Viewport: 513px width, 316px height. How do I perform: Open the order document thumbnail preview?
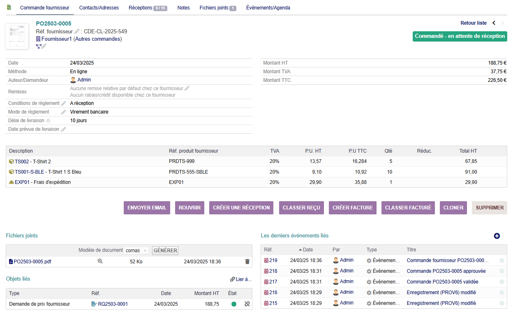17,36
